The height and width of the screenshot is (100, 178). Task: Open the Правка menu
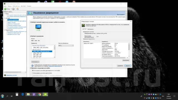tap(9, 6)
